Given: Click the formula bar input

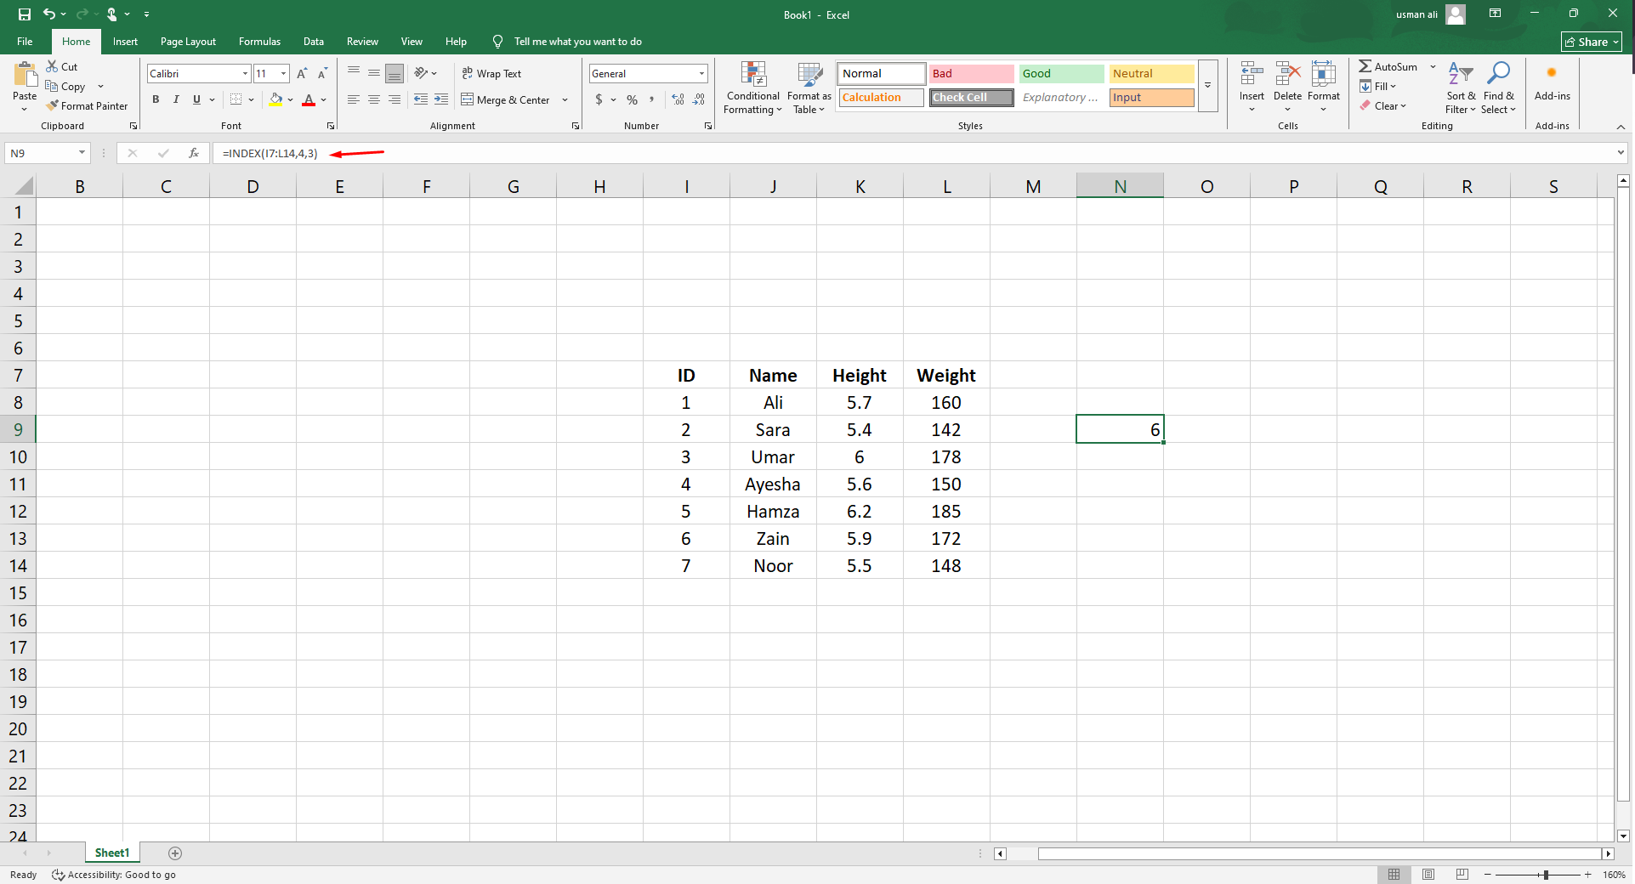Looking at the screenshot, I should [914, 153].
